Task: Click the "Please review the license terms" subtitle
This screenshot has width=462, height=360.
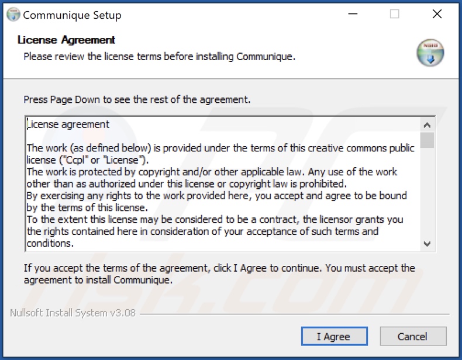Action: (x=159, y=57)
